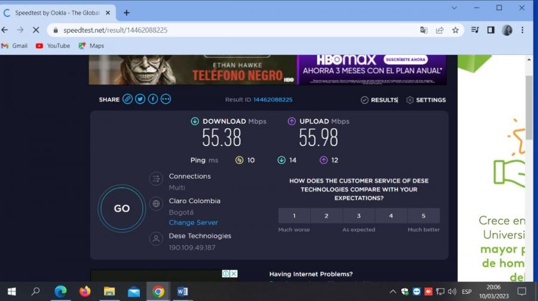Click the page vertical scrollbar
The height and width of the screenshot is (301, 538).
point(529,108)
